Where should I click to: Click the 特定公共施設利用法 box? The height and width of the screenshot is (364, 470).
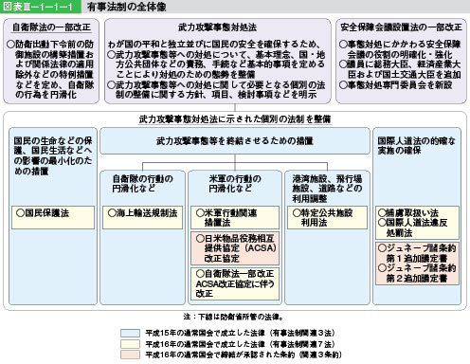click(327, 217)
